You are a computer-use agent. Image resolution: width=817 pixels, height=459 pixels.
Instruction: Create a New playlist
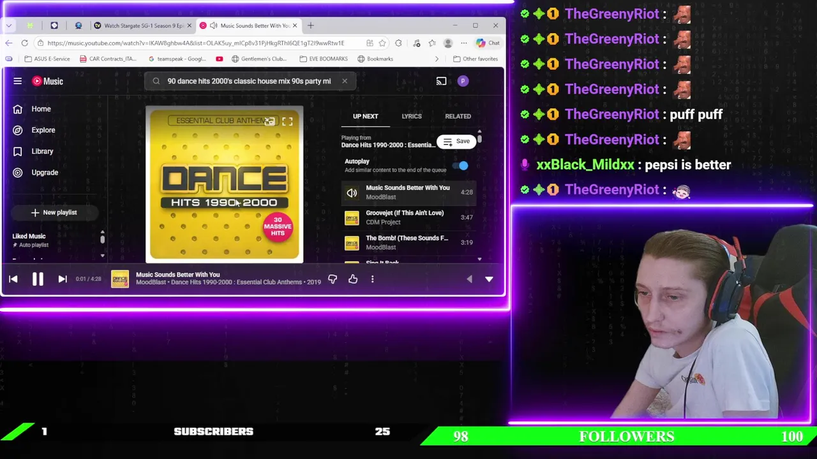pos(54,212)
